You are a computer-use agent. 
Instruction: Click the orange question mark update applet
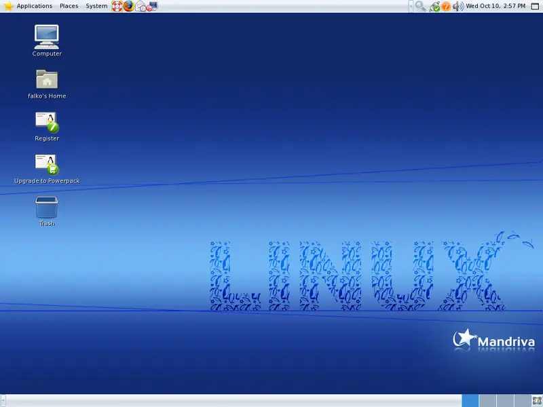(446, 6)
